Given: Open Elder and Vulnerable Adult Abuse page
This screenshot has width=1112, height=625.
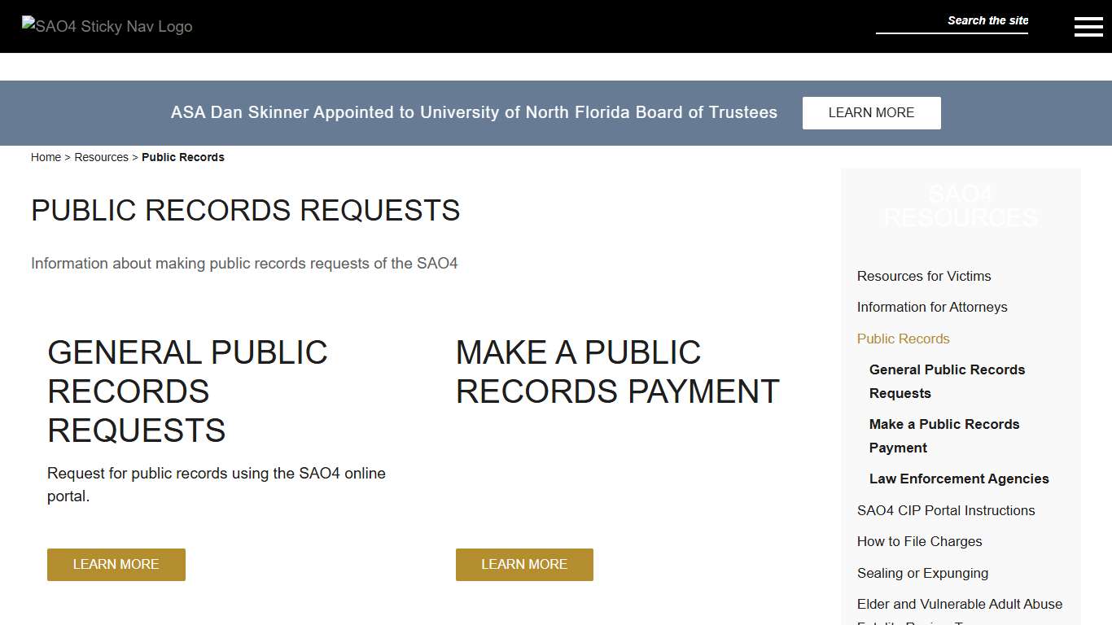Looking at the screenshot, I should point(960,604).
